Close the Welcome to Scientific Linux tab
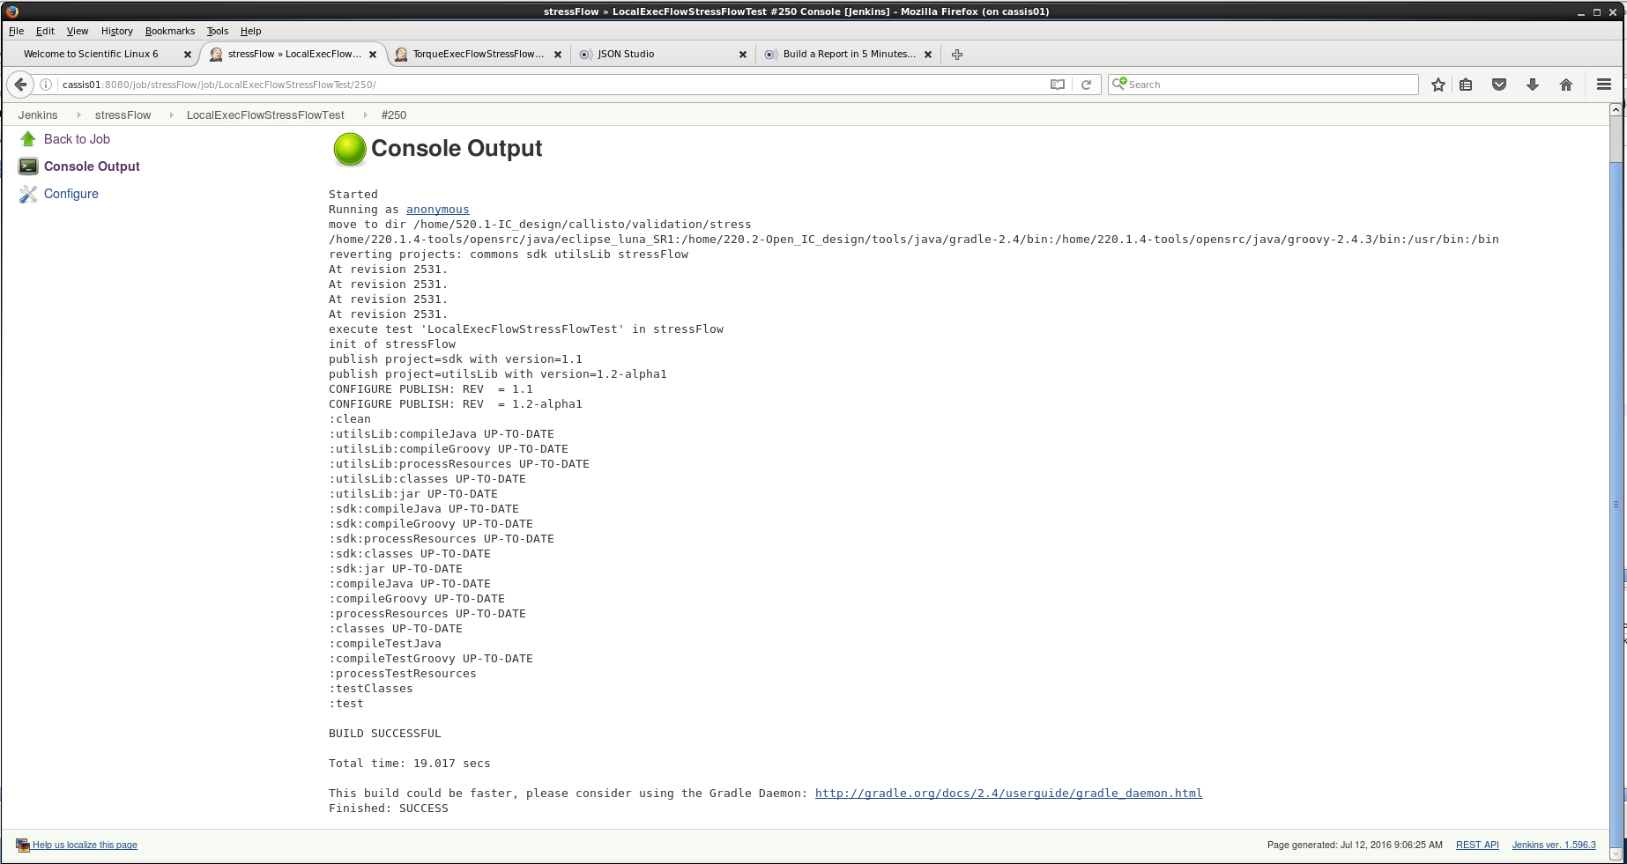The width and height of the screenshot is (1627, 864). click(x=188, y=55)
